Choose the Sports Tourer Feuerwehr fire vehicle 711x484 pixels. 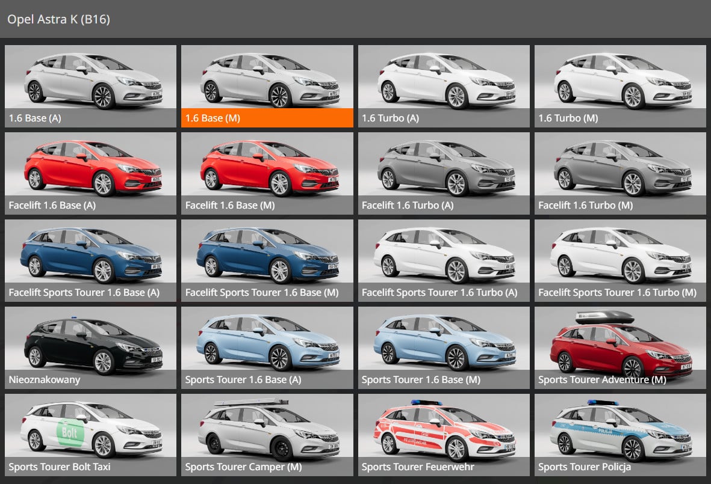coord(444,435)
